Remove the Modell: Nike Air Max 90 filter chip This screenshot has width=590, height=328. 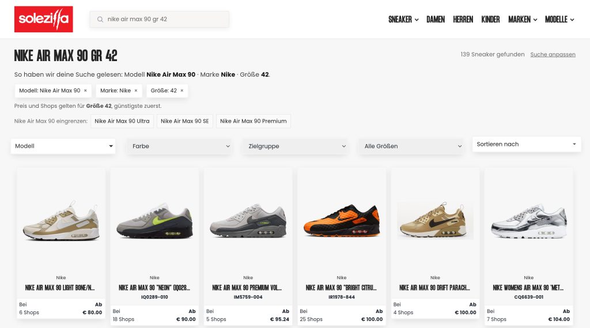[85, 91]
